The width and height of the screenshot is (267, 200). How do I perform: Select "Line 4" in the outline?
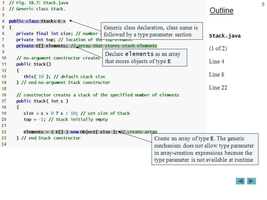click(216, 61)
